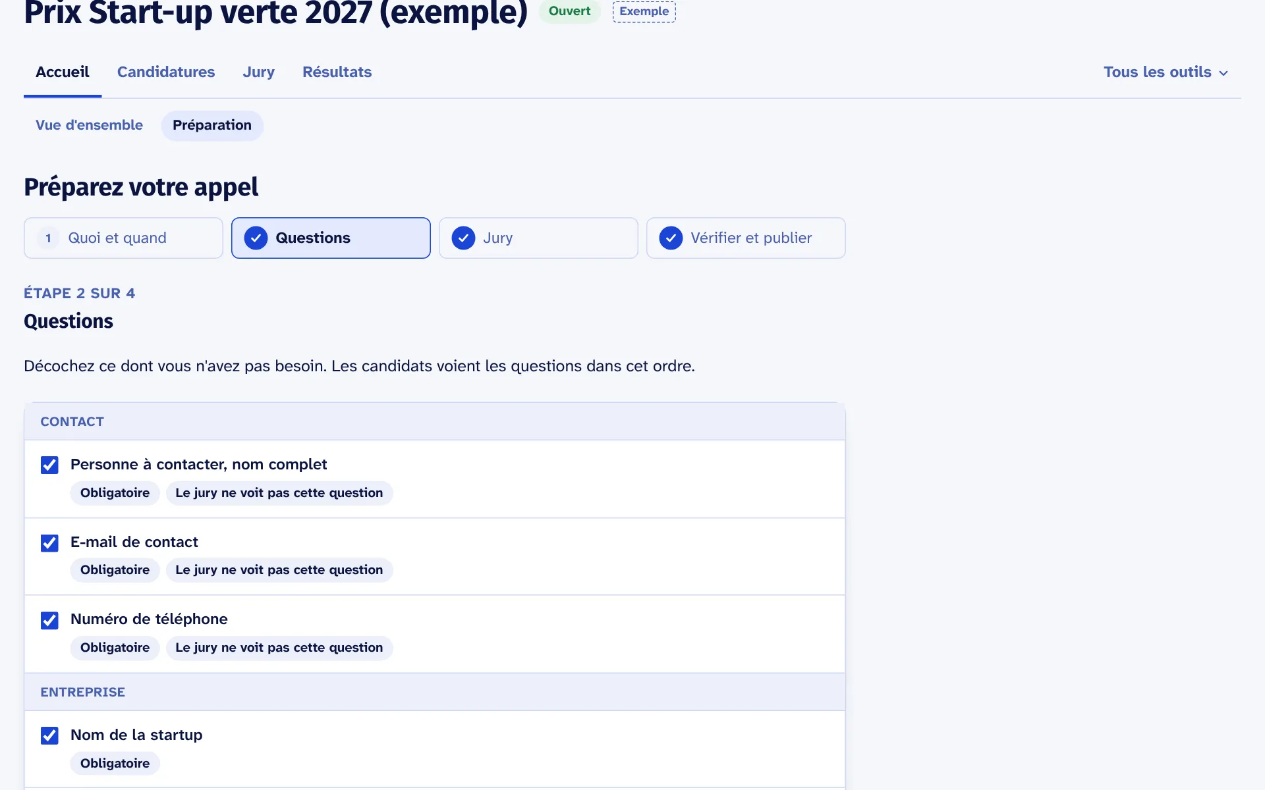
Task: Open the Vérifier et publier step
Action: [746, 238]
